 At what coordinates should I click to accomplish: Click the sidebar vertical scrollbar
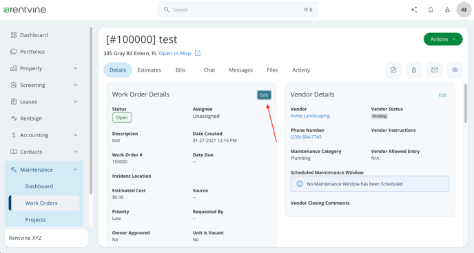coord(91,110)
